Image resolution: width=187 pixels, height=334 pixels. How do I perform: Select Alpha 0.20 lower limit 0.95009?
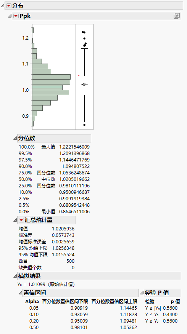pyautogui.click(x=79, y=321)
